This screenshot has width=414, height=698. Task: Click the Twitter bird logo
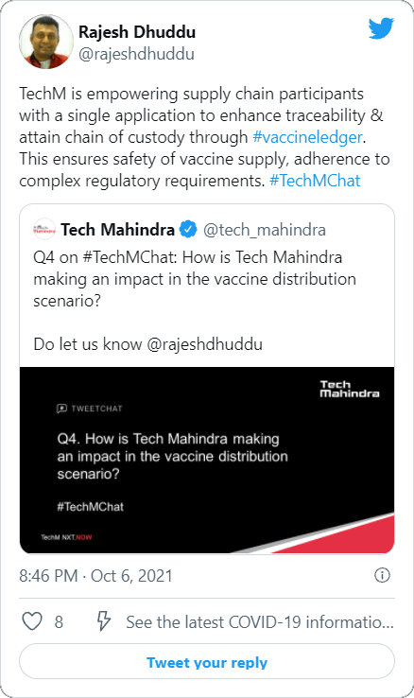pos(381,29)
